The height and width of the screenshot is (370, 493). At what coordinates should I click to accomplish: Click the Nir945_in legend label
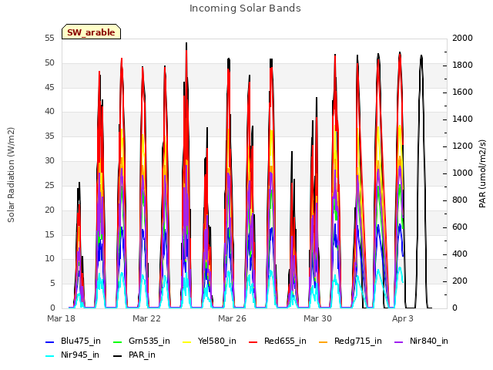pyautogui.click(x=80, y=355)
